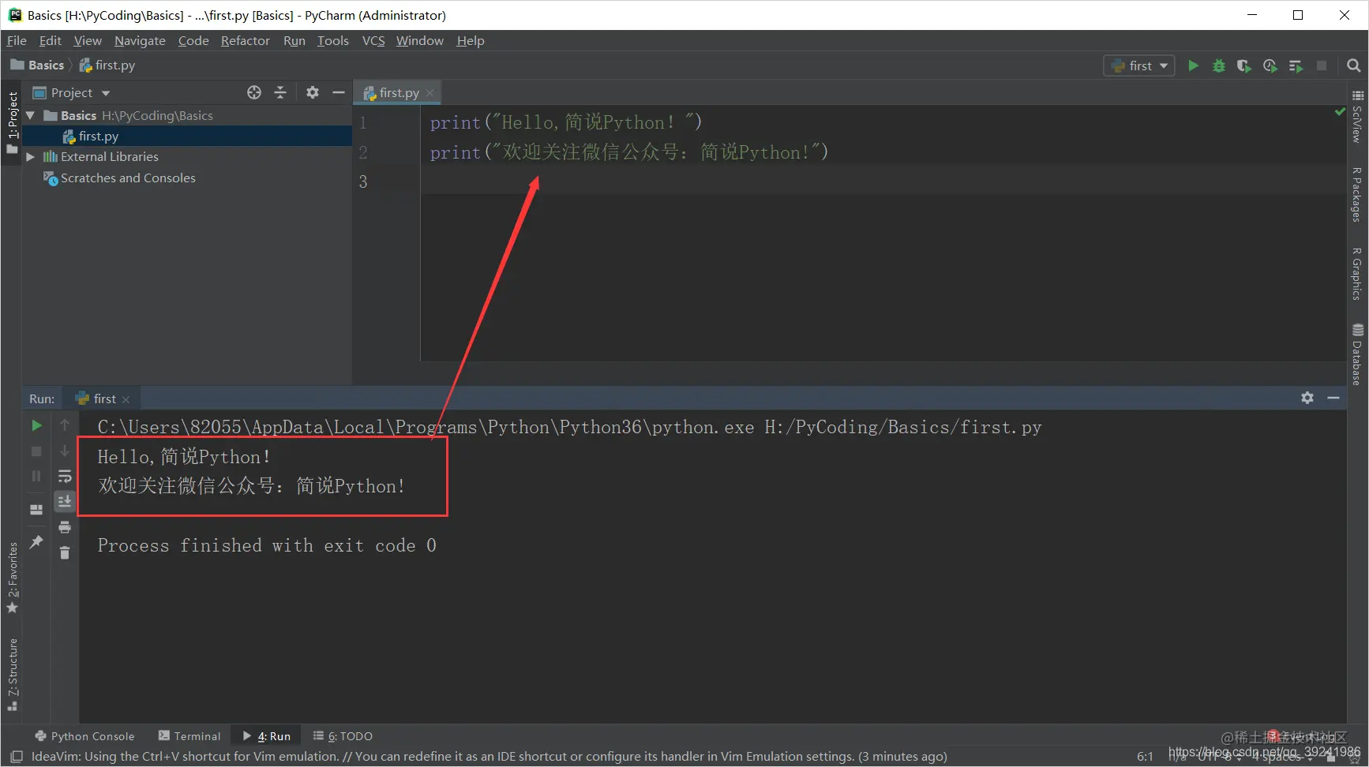Screen dimensions: 1369x767
Task: Click the 4: Run bottom tool button
Action: 267,736
